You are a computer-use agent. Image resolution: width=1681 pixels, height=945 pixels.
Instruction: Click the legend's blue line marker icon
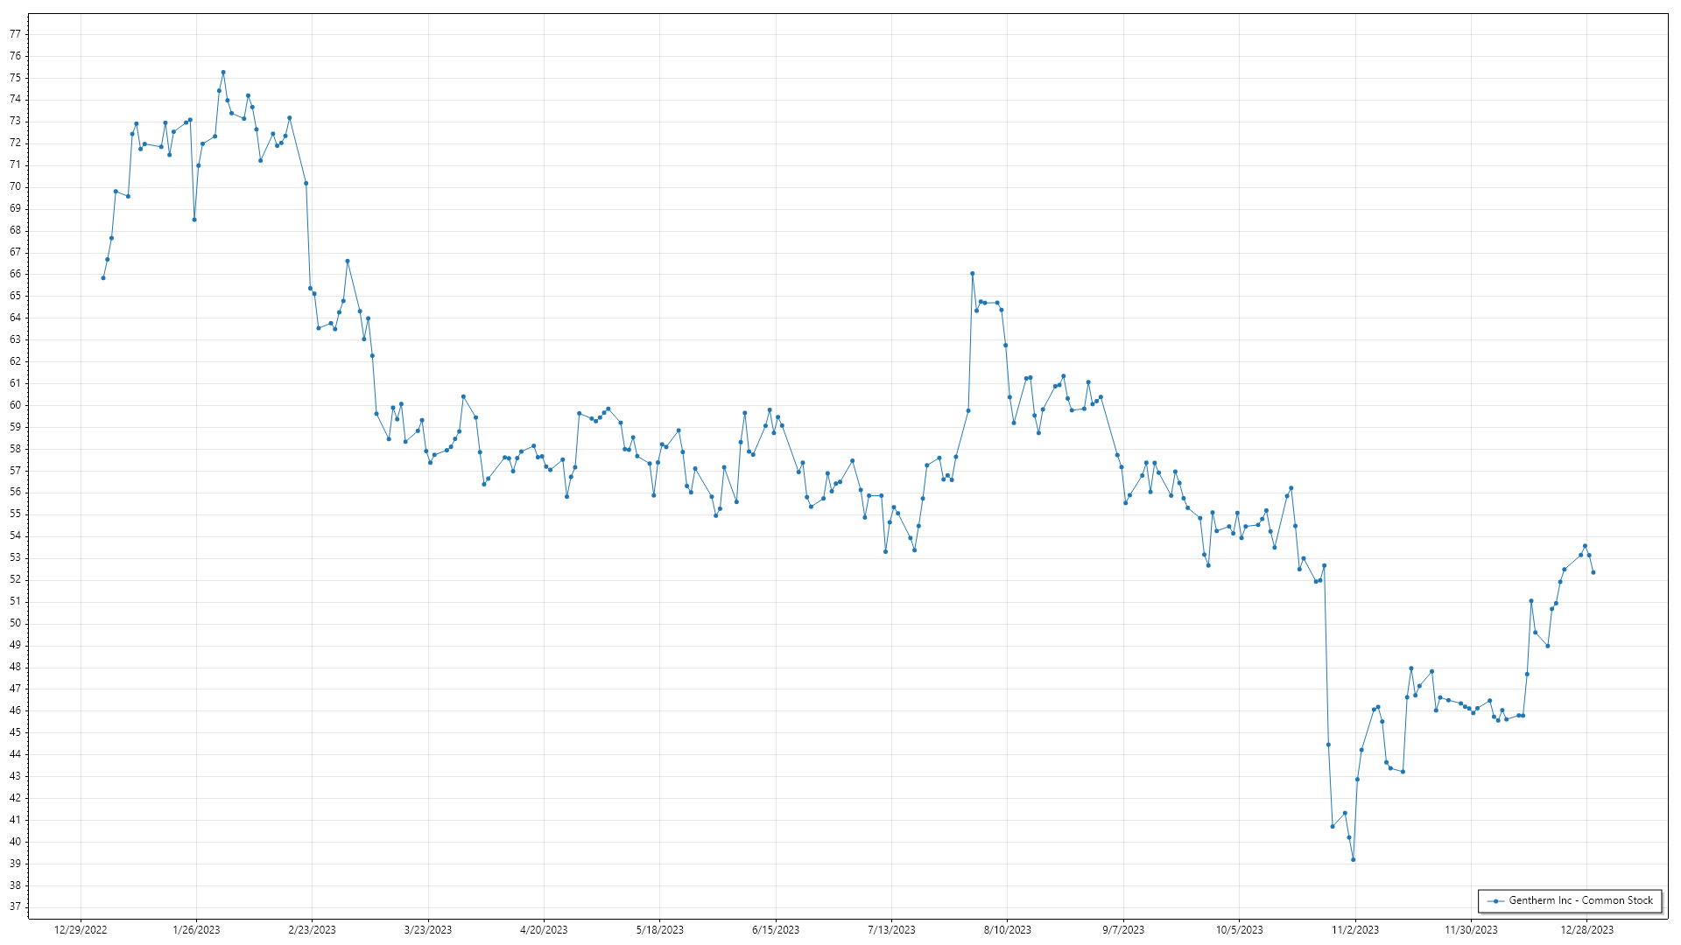[x=1496, y=901]
